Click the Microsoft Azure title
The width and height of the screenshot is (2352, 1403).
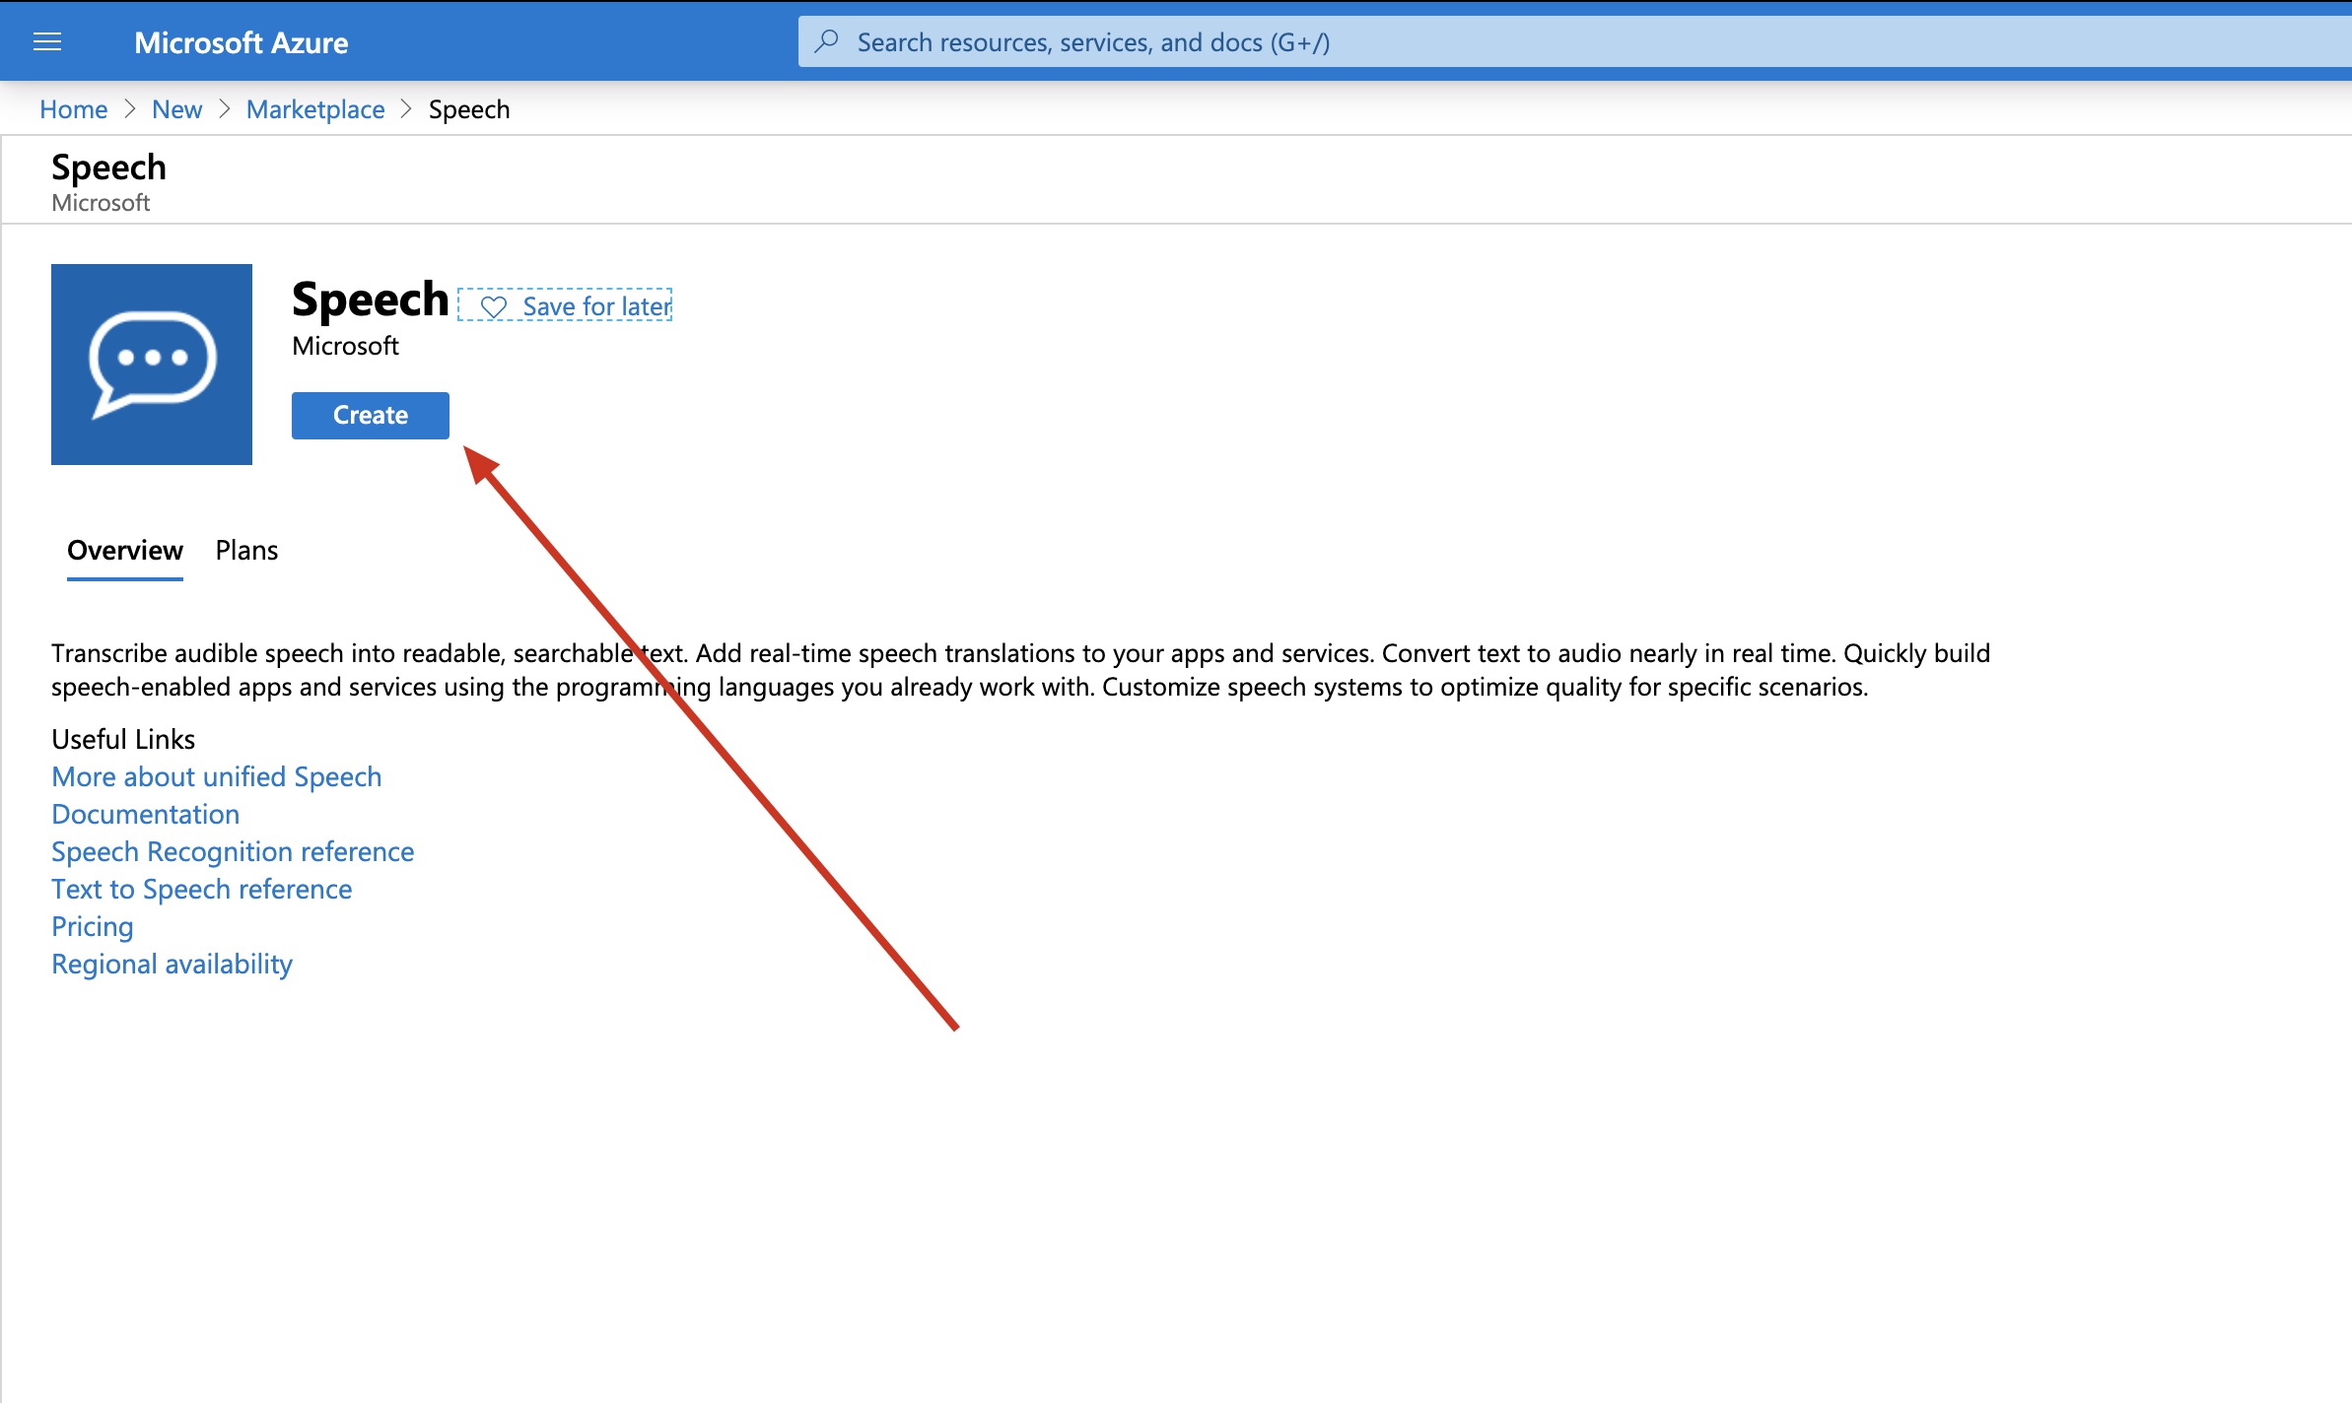click(241, 42)
